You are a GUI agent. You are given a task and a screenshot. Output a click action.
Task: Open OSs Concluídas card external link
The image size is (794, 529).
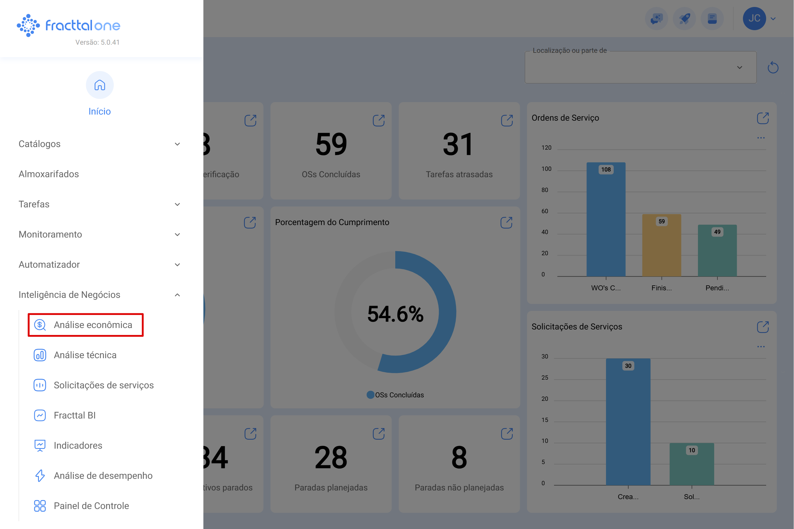pyautogui.click(x=378, y=120)
